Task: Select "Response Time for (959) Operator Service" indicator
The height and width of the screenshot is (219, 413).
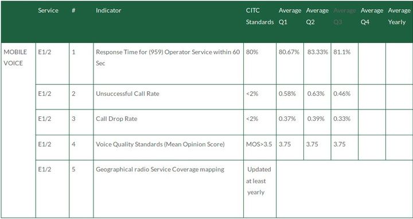Action: [167, 58]
